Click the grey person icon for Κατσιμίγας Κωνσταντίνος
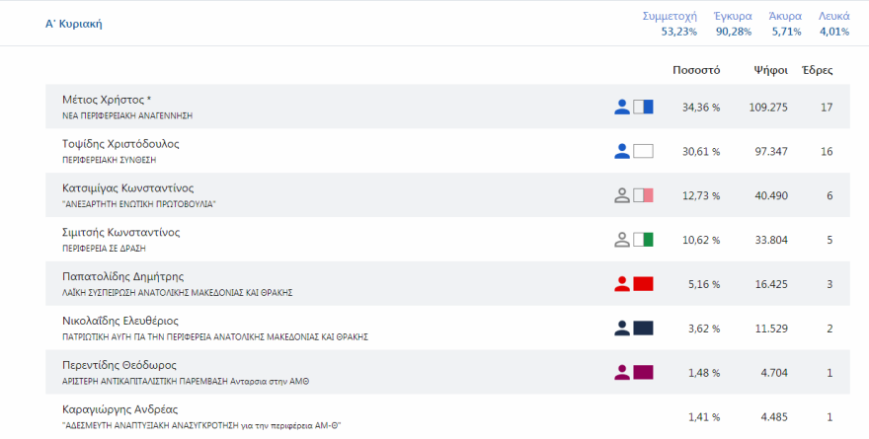The height and width of the screenshot is (439, 869). click(622, 195)
